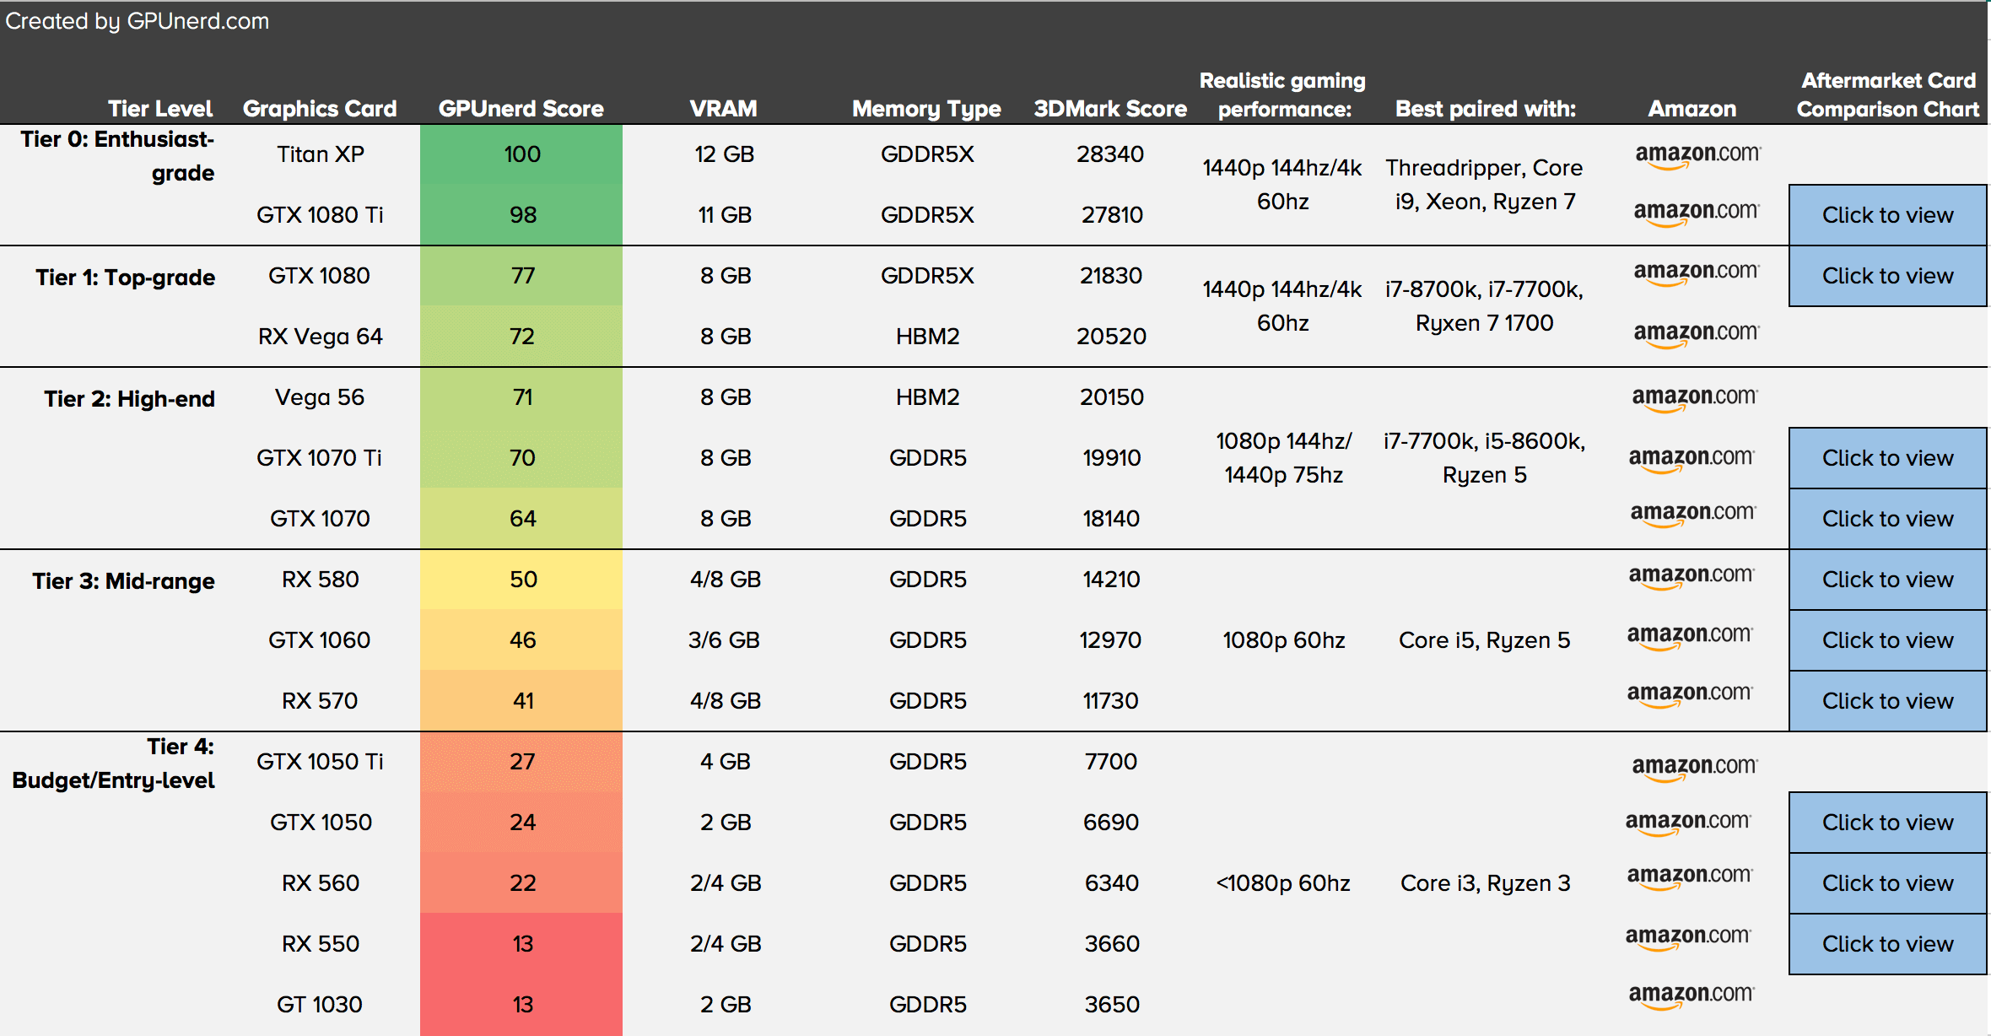Click the Amazon logo for RX 550
This screenshot has width=1991, height=1036.
(1687, 937)
